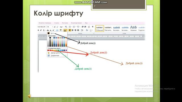182x102 pixels.
Task: Choose Automatic color menu entry
Action: [x=57, y=33]
